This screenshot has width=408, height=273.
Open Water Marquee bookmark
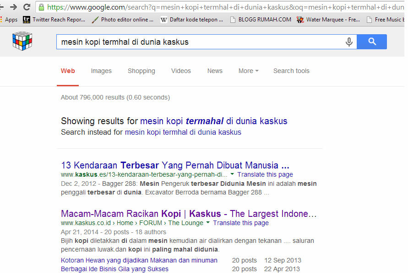[x=328, y=20]
